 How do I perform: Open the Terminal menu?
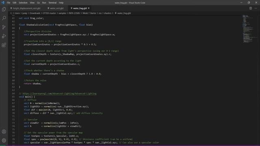(52, 3)
